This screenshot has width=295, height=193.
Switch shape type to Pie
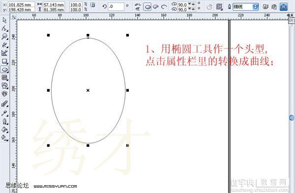155,7
